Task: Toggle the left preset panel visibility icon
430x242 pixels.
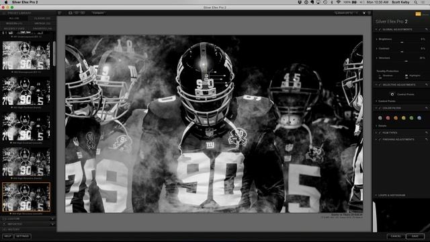Action: (x=60, y=13)
